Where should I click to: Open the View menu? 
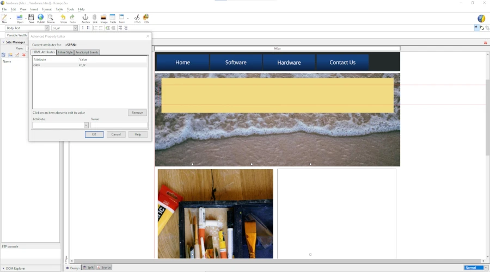tap(23, 9)
